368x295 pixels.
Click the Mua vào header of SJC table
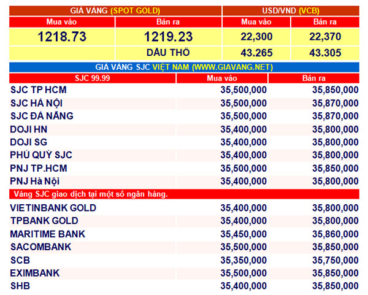pyautogui.click(x=222, y=78)
